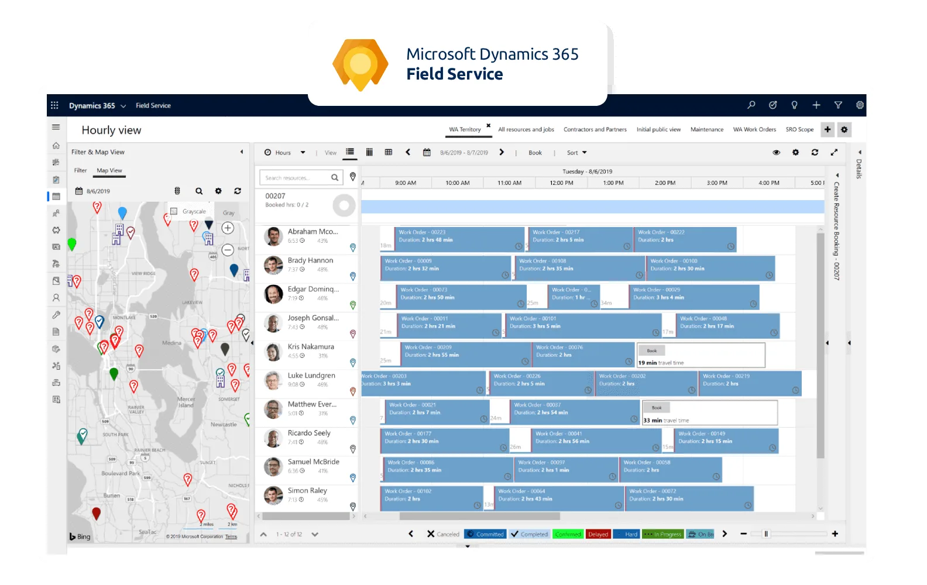Screen dimensions: 927x585
Task: Click the map search magnifier icon
Action: coord(199,191)
